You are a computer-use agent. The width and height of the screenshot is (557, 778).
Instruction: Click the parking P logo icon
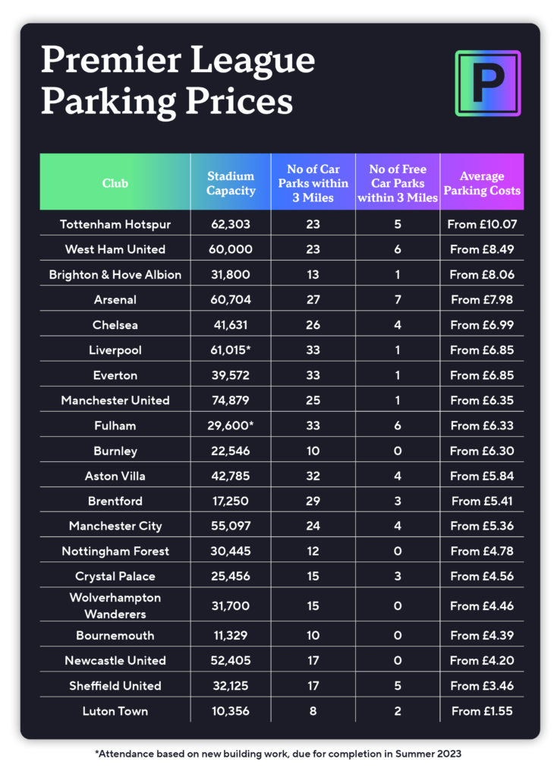coord(488,83)
